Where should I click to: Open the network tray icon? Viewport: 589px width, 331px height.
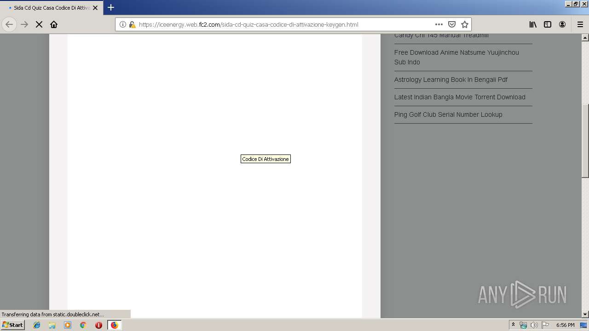pyautogui.click(x=523, y=325)
